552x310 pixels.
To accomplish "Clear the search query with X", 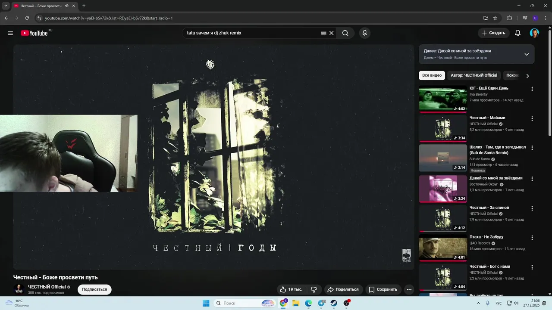I will pyautogui.click(x=332, y=33).
